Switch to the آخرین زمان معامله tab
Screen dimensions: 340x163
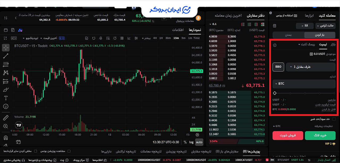(x=228, y=16)
